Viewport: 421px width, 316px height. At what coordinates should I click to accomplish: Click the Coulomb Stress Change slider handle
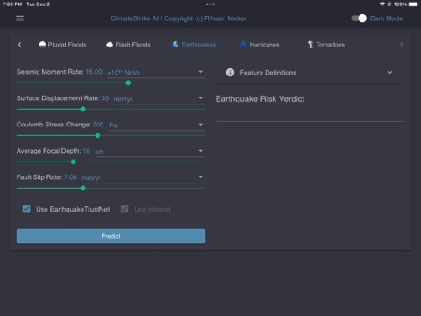click(x=97, y=135)
